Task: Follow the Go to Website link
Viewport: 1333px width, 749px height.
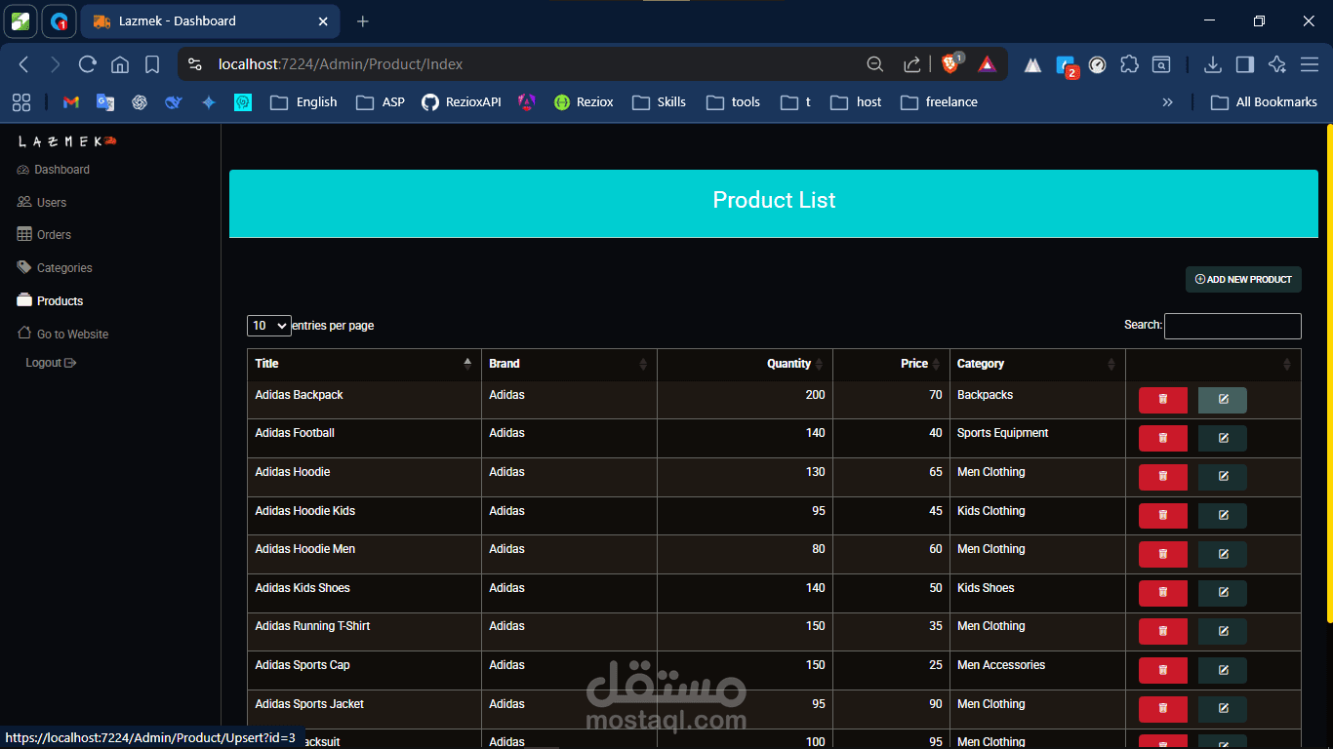Action: coord(63,335)
